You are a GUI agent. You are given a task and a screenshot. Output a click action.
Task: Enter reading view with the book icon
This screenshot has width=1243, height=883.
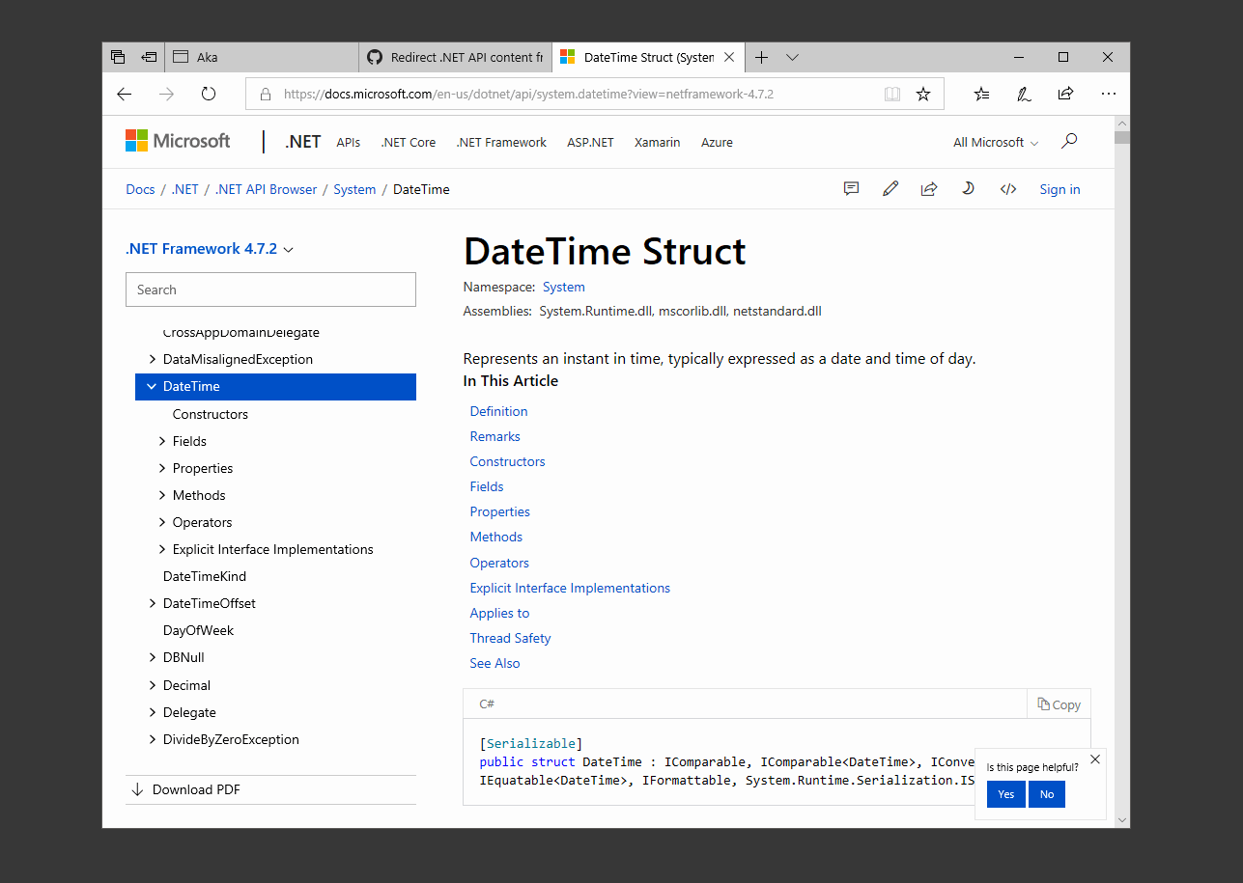point(891,94)
